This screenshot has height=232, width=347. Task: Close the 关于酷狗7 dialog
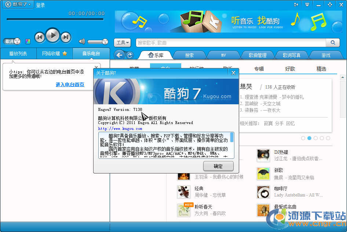tap(233, 73)
